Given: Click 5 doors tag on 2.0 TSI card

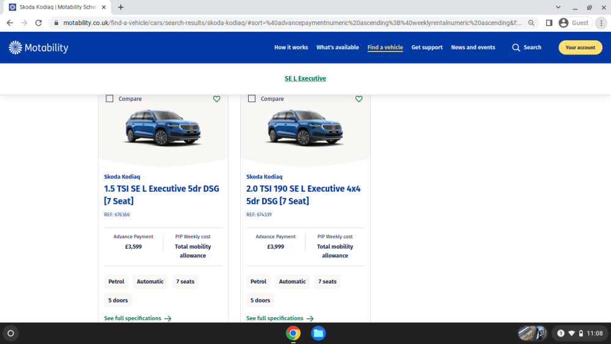Looking at the screenshot, I should point(260,301).
